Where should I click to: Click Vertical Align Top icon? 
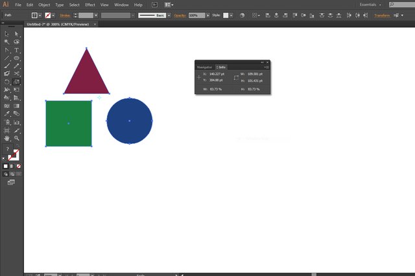coord(295,16)
